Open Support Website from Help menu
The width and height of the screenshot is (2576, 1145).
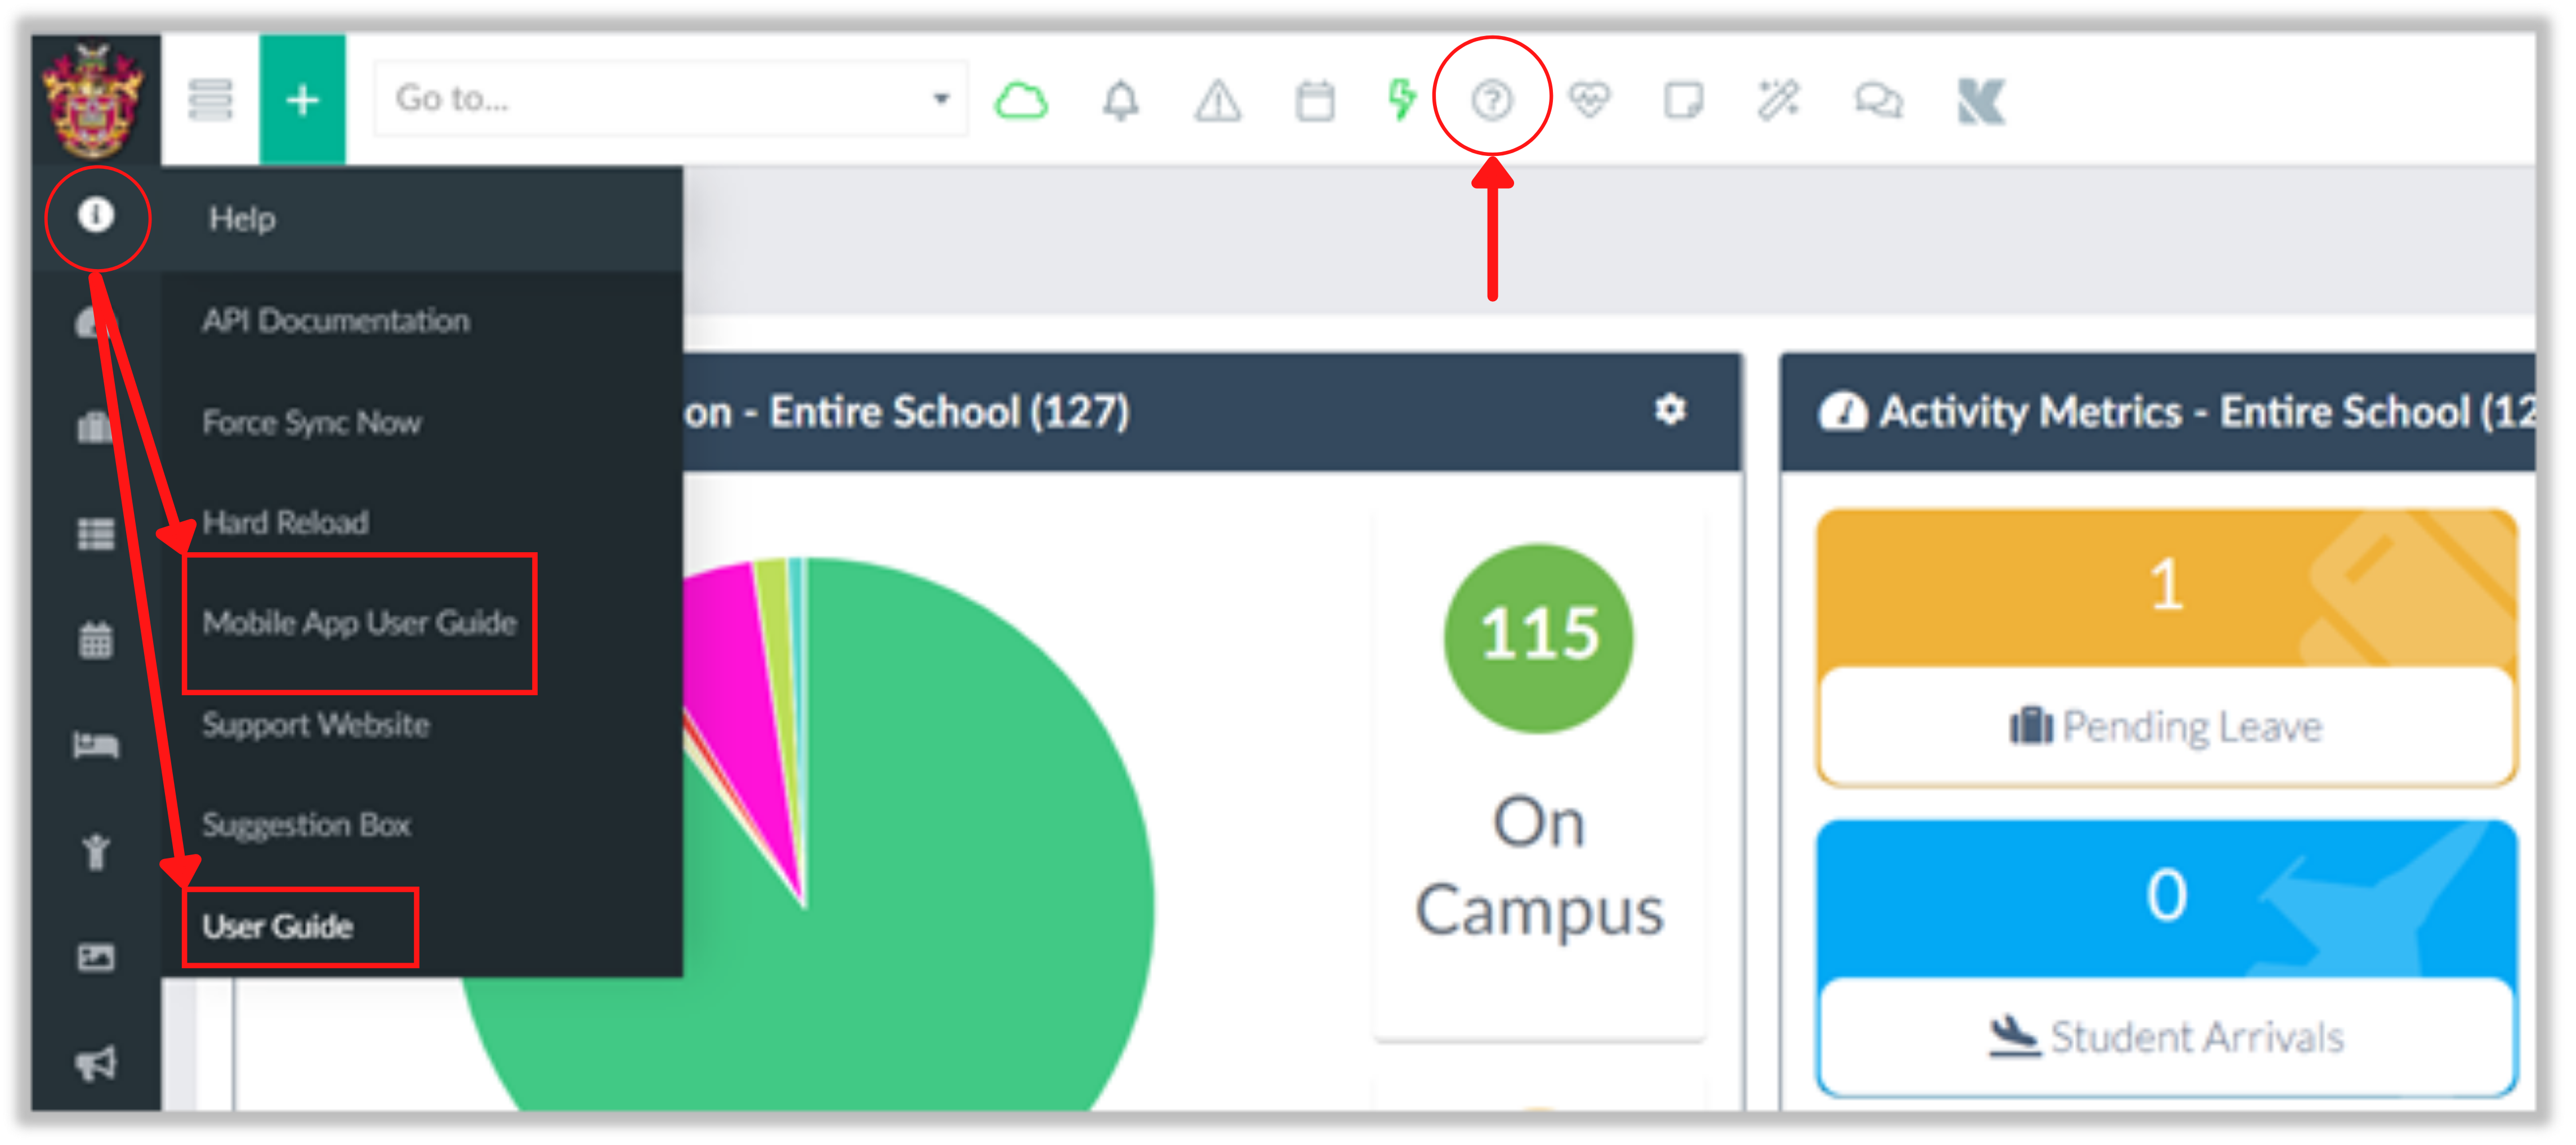click(x=316, y=725)
